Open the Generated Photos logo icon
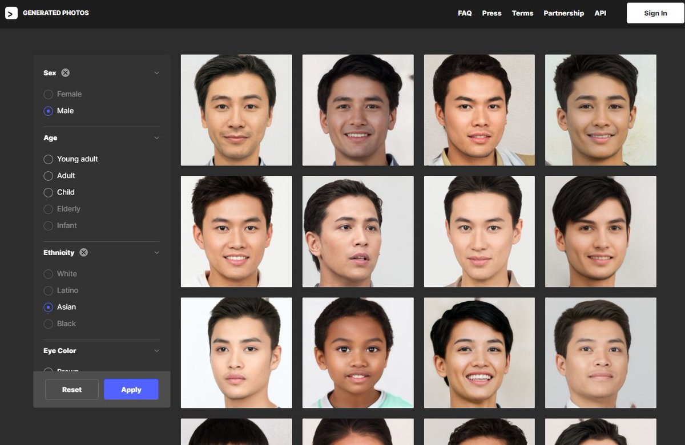The width and height of the screenshot is (685, 445). 11,13
